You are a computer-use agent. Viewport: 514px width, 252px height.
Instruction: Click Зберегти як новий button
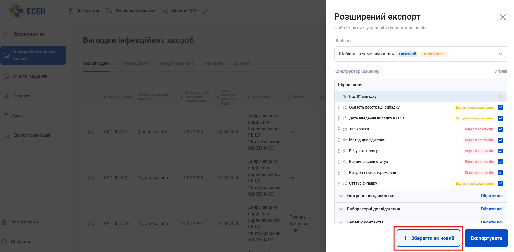tap(428, 238)
